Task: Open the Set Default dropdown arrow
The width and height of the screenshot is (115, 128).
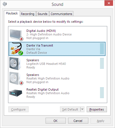Action: coord(82,109)
